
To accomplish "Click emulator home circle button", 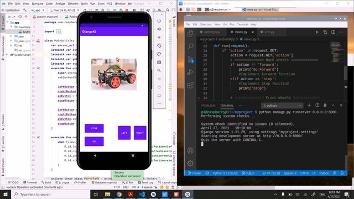I will [159, 87].
